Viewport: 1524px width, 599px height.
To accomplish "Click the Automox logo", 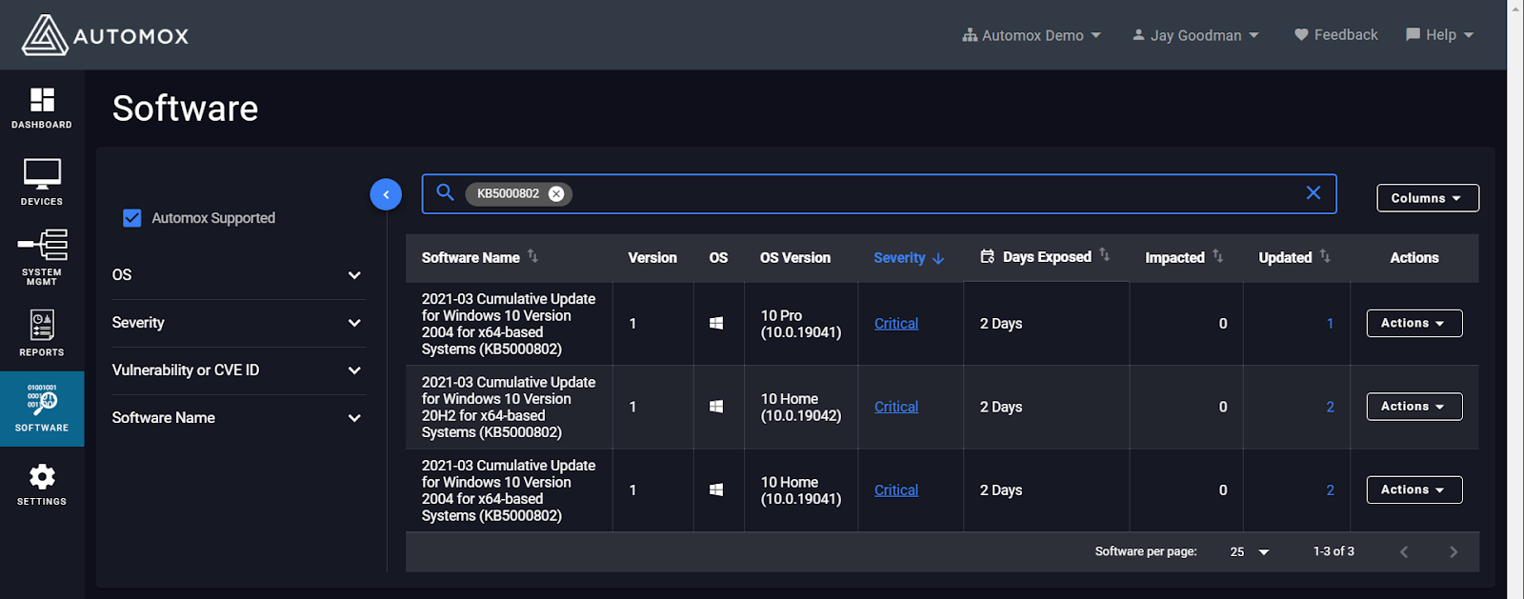I will [x=105, y=35].
